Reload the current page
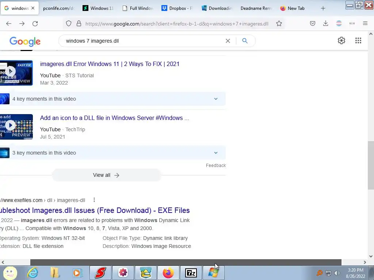This screenshot has height=280, width=374. point(35,24)
